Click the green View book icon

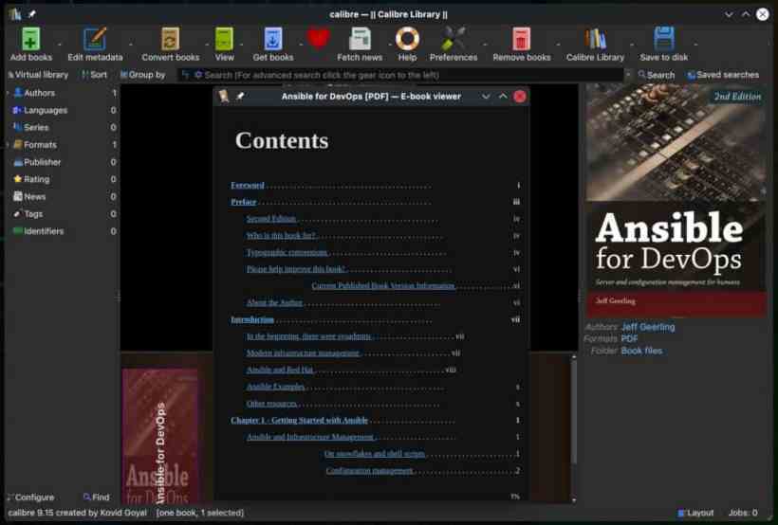224,39
